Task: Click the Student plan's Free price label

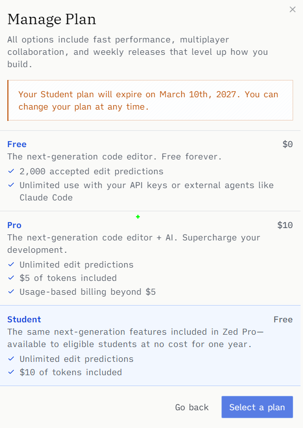Action: pyautogui.click(x=283, y=319)
